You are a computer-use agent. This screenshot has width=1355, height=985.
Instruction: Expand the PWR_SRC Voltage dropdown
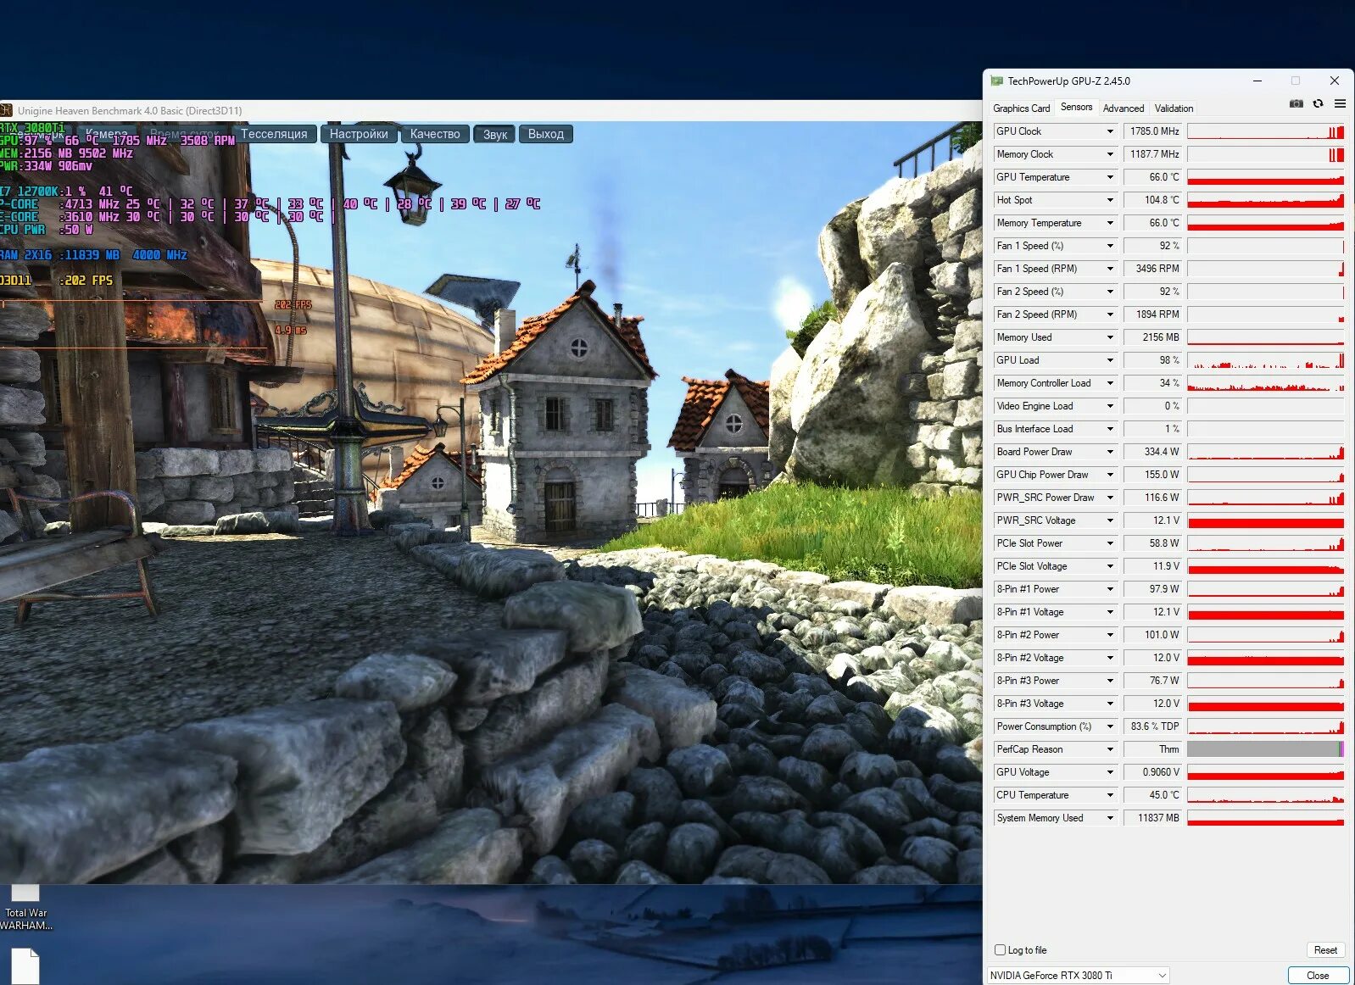pos(1110,520)
